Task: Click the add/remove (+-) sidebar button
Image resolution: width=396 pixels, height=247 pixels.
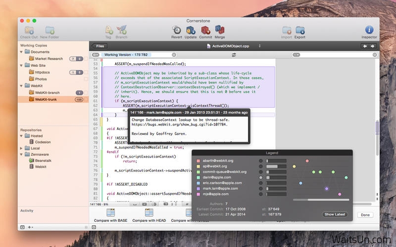Action: 30,227
